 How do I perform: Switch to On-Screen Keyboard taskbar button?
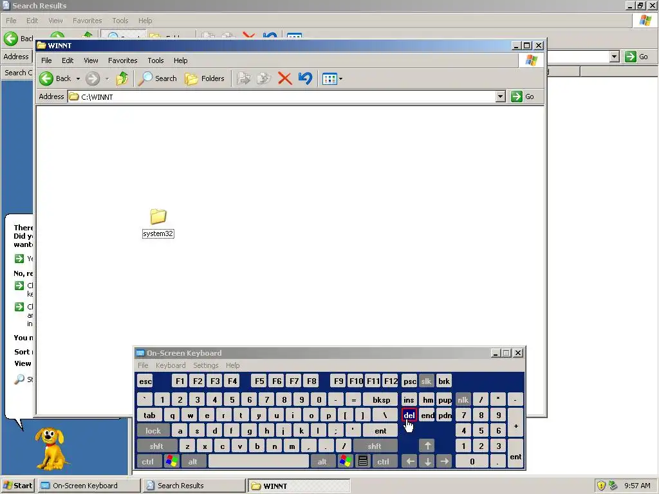coord(89,486)
